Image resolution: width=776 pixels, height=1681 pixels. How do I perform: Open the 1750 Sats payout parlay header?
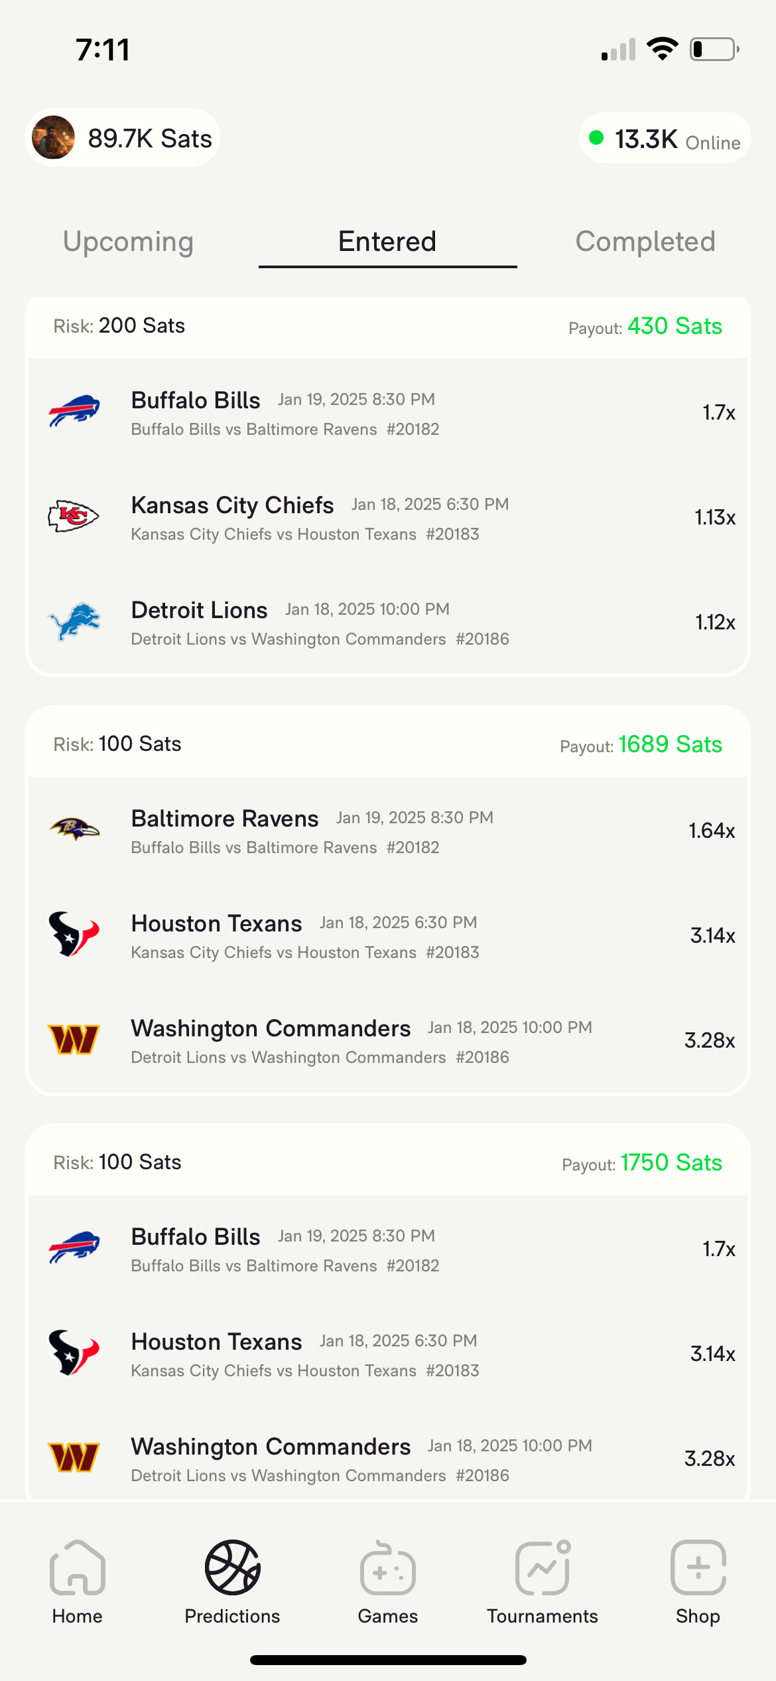(x=387, y=1162)
